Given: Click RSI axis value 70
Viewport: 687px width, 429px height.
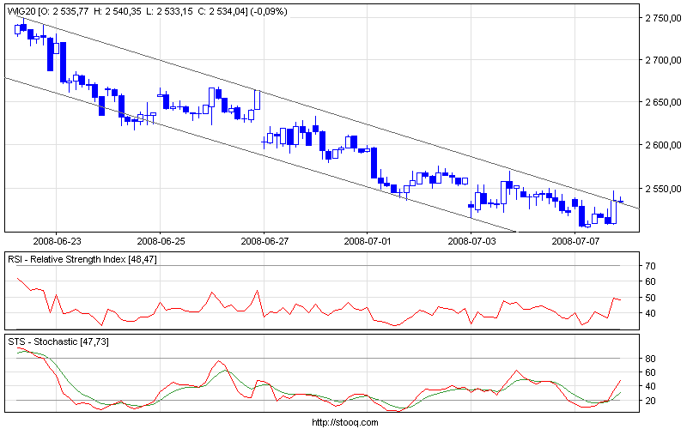Looking at the screenshot, I should coord(650,266).
